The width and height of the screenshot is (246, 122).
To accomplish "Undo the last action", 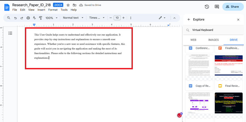I will tap(15, 18).
